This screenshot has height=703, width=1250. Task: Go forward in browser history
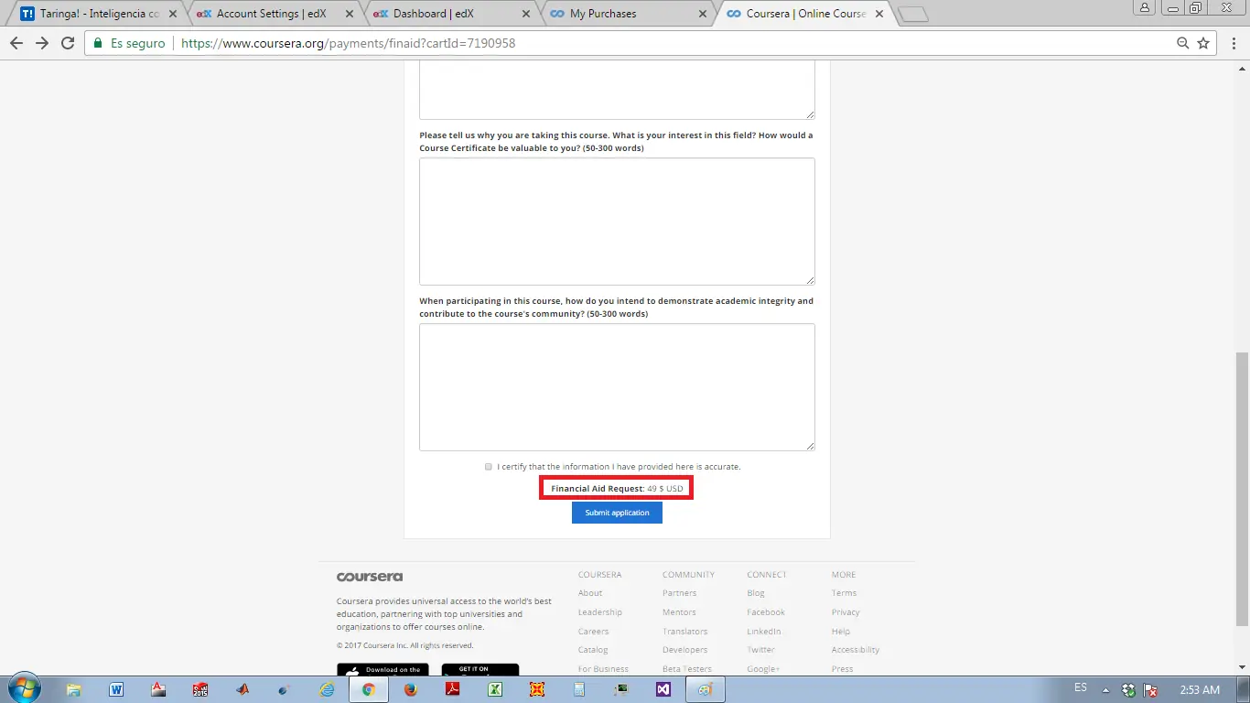[x=41, y=43]
